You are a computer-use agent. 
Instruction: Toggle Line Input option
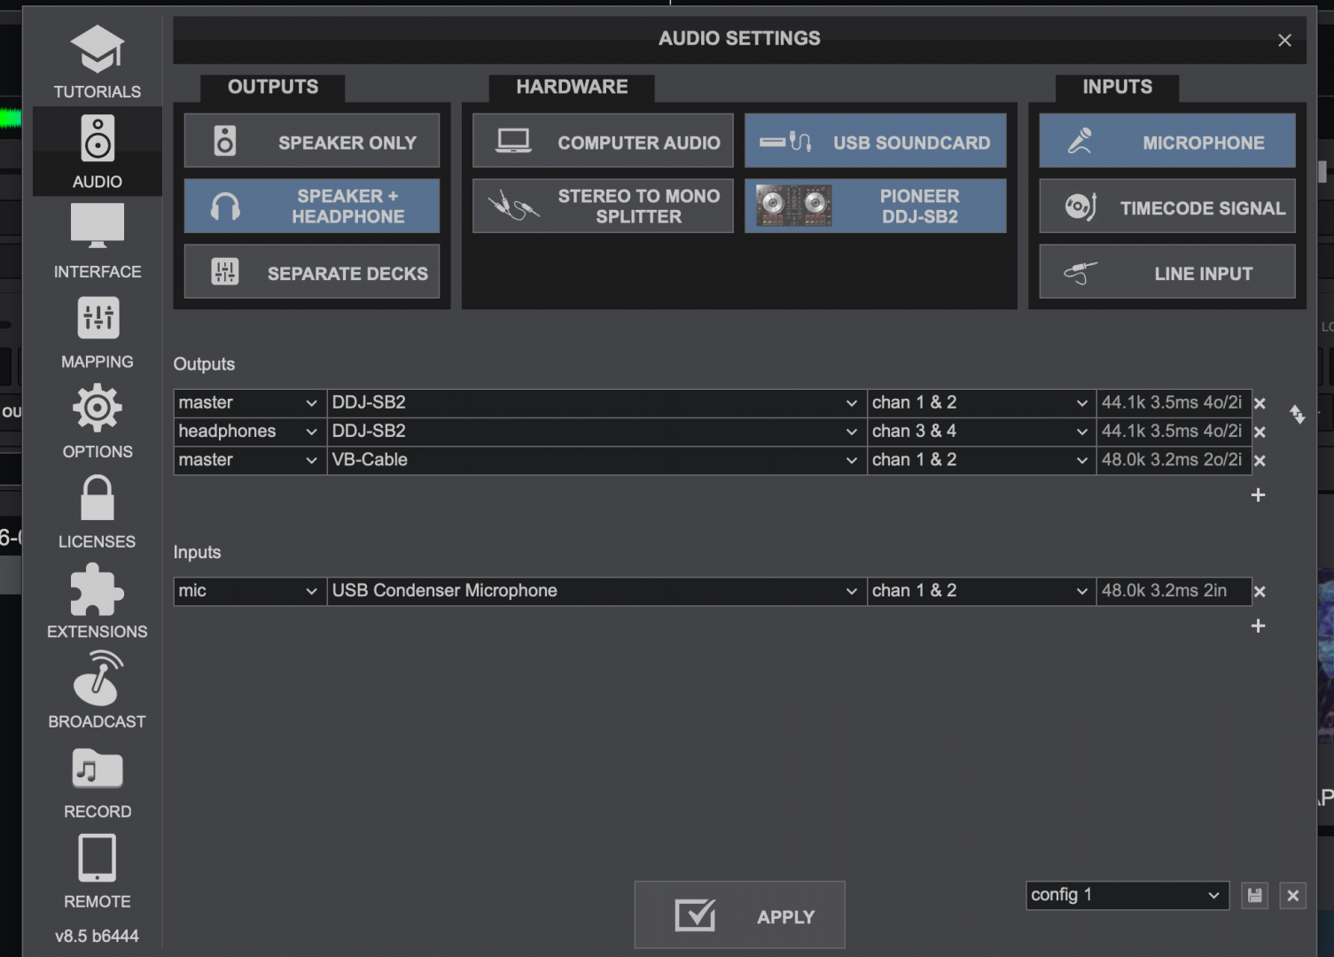(1167, 272)
